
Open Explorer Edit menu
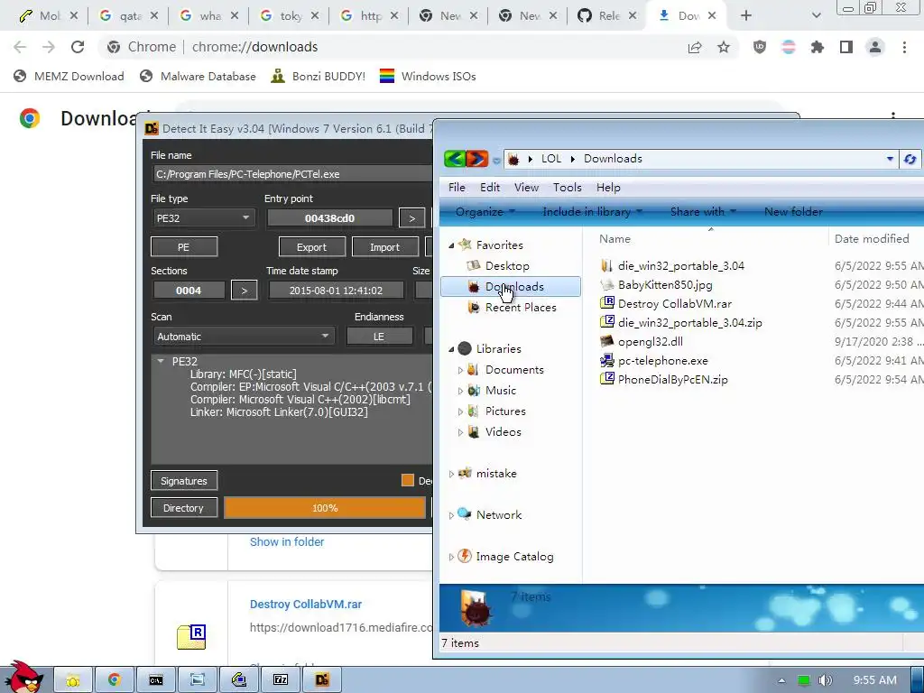pos(490,188)
